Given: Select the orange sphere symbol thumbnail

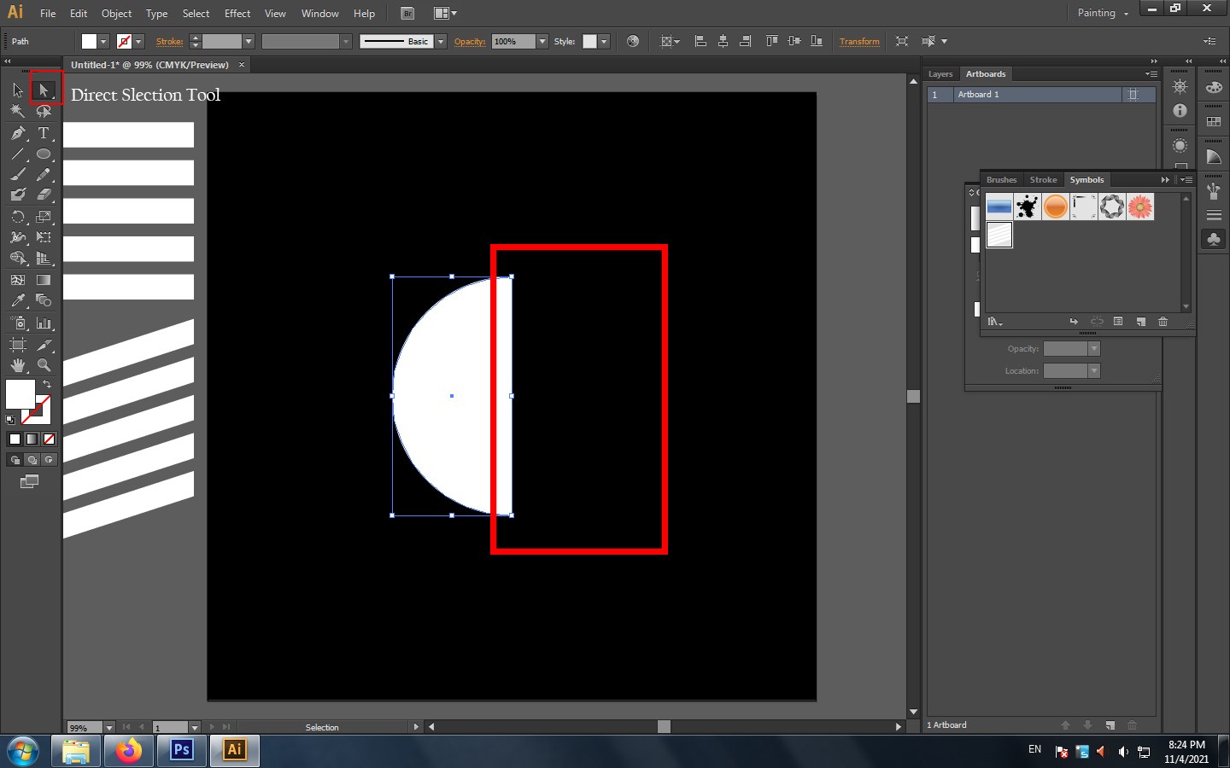Looking at the screenshot, I should point(1056,207).
